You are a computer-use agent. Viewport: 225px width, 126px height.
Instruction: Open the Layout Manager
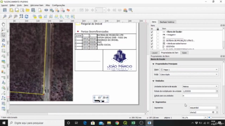click(22, 10)
